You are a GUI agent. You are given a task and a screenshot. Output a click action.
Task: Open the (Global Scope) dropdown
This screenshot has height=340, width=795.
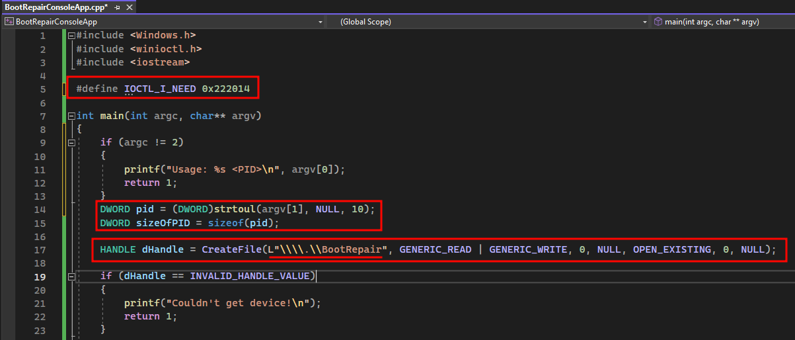click(x=645, y=22)
